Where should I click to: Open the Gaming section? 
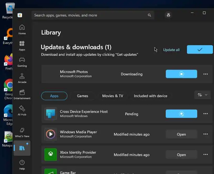tap(22, 62)
